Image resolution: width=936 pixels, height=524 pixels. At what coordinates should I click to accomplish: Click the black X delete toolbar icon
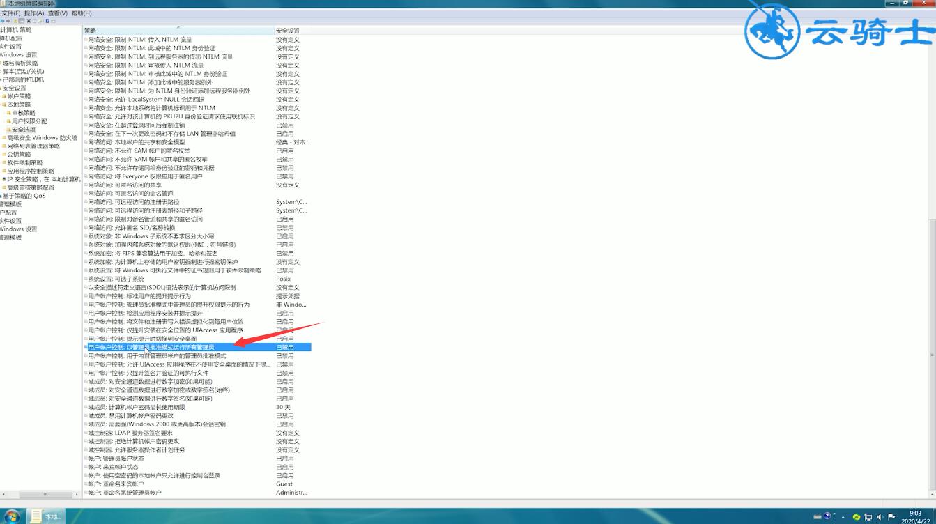[29, 21]
